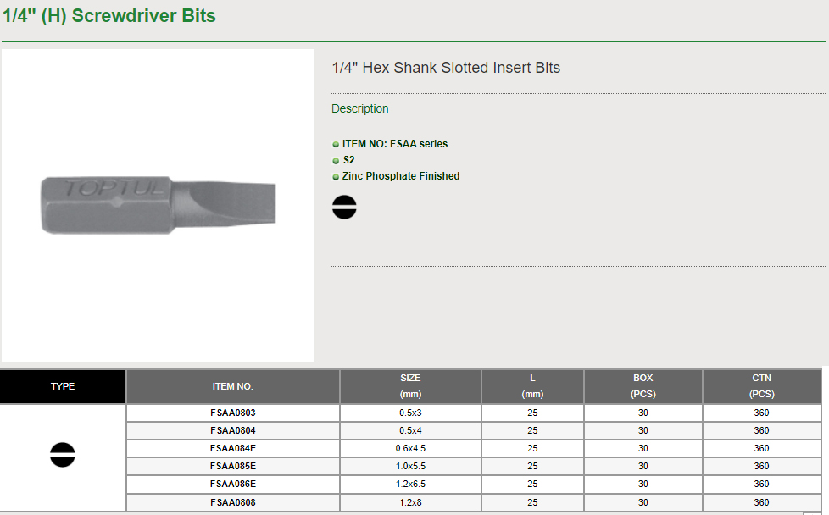
Task: Click the 1/4" (H) Screwdriver Bits heading
Action: coord(109,16)
